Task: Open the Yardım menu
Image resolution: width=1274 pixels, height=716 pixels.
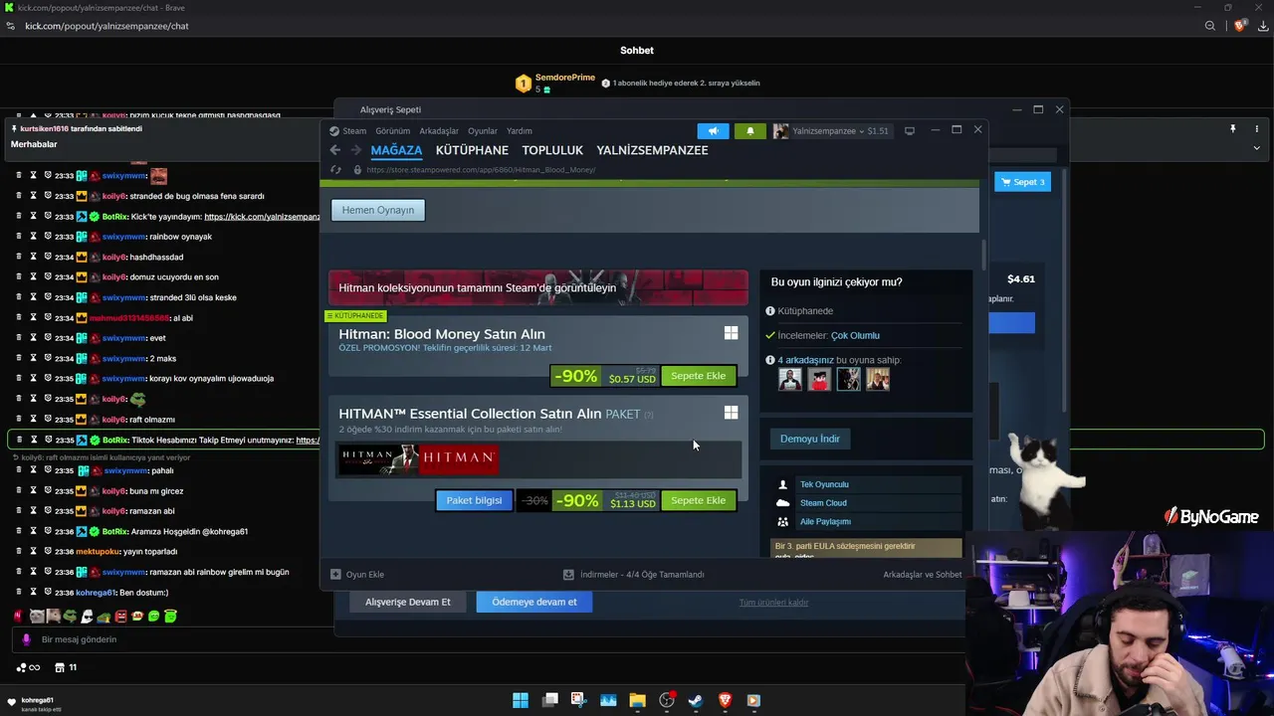Action: tap(519, 130)
